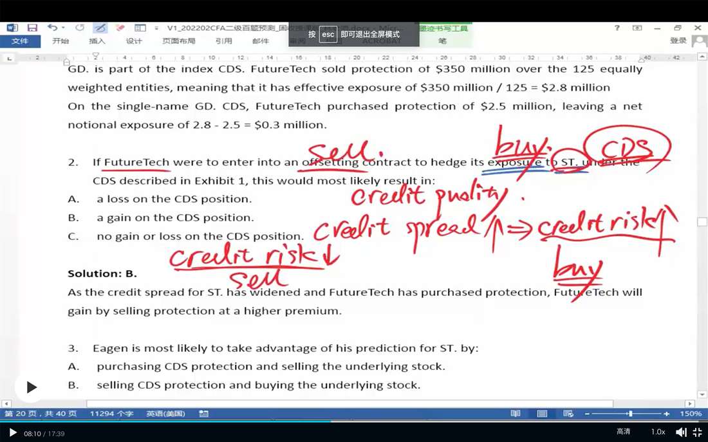Image resolution: width=708 pixels, height=442 pixels.
Task: Zoom out with the minus button
Action: tap(587, 414)
